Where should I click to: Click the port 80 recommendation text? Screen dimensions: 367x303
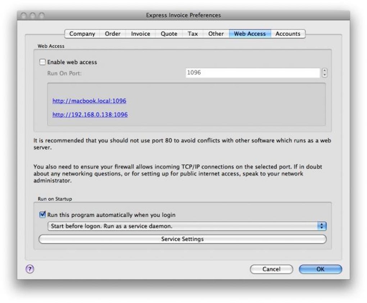pos(182,144)
